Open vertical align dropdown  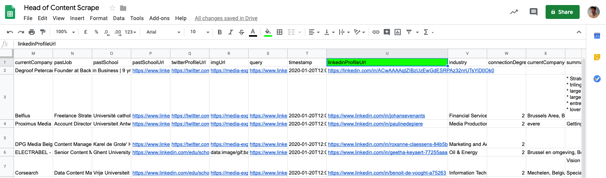pyautogui.click(x=329, y=32)
